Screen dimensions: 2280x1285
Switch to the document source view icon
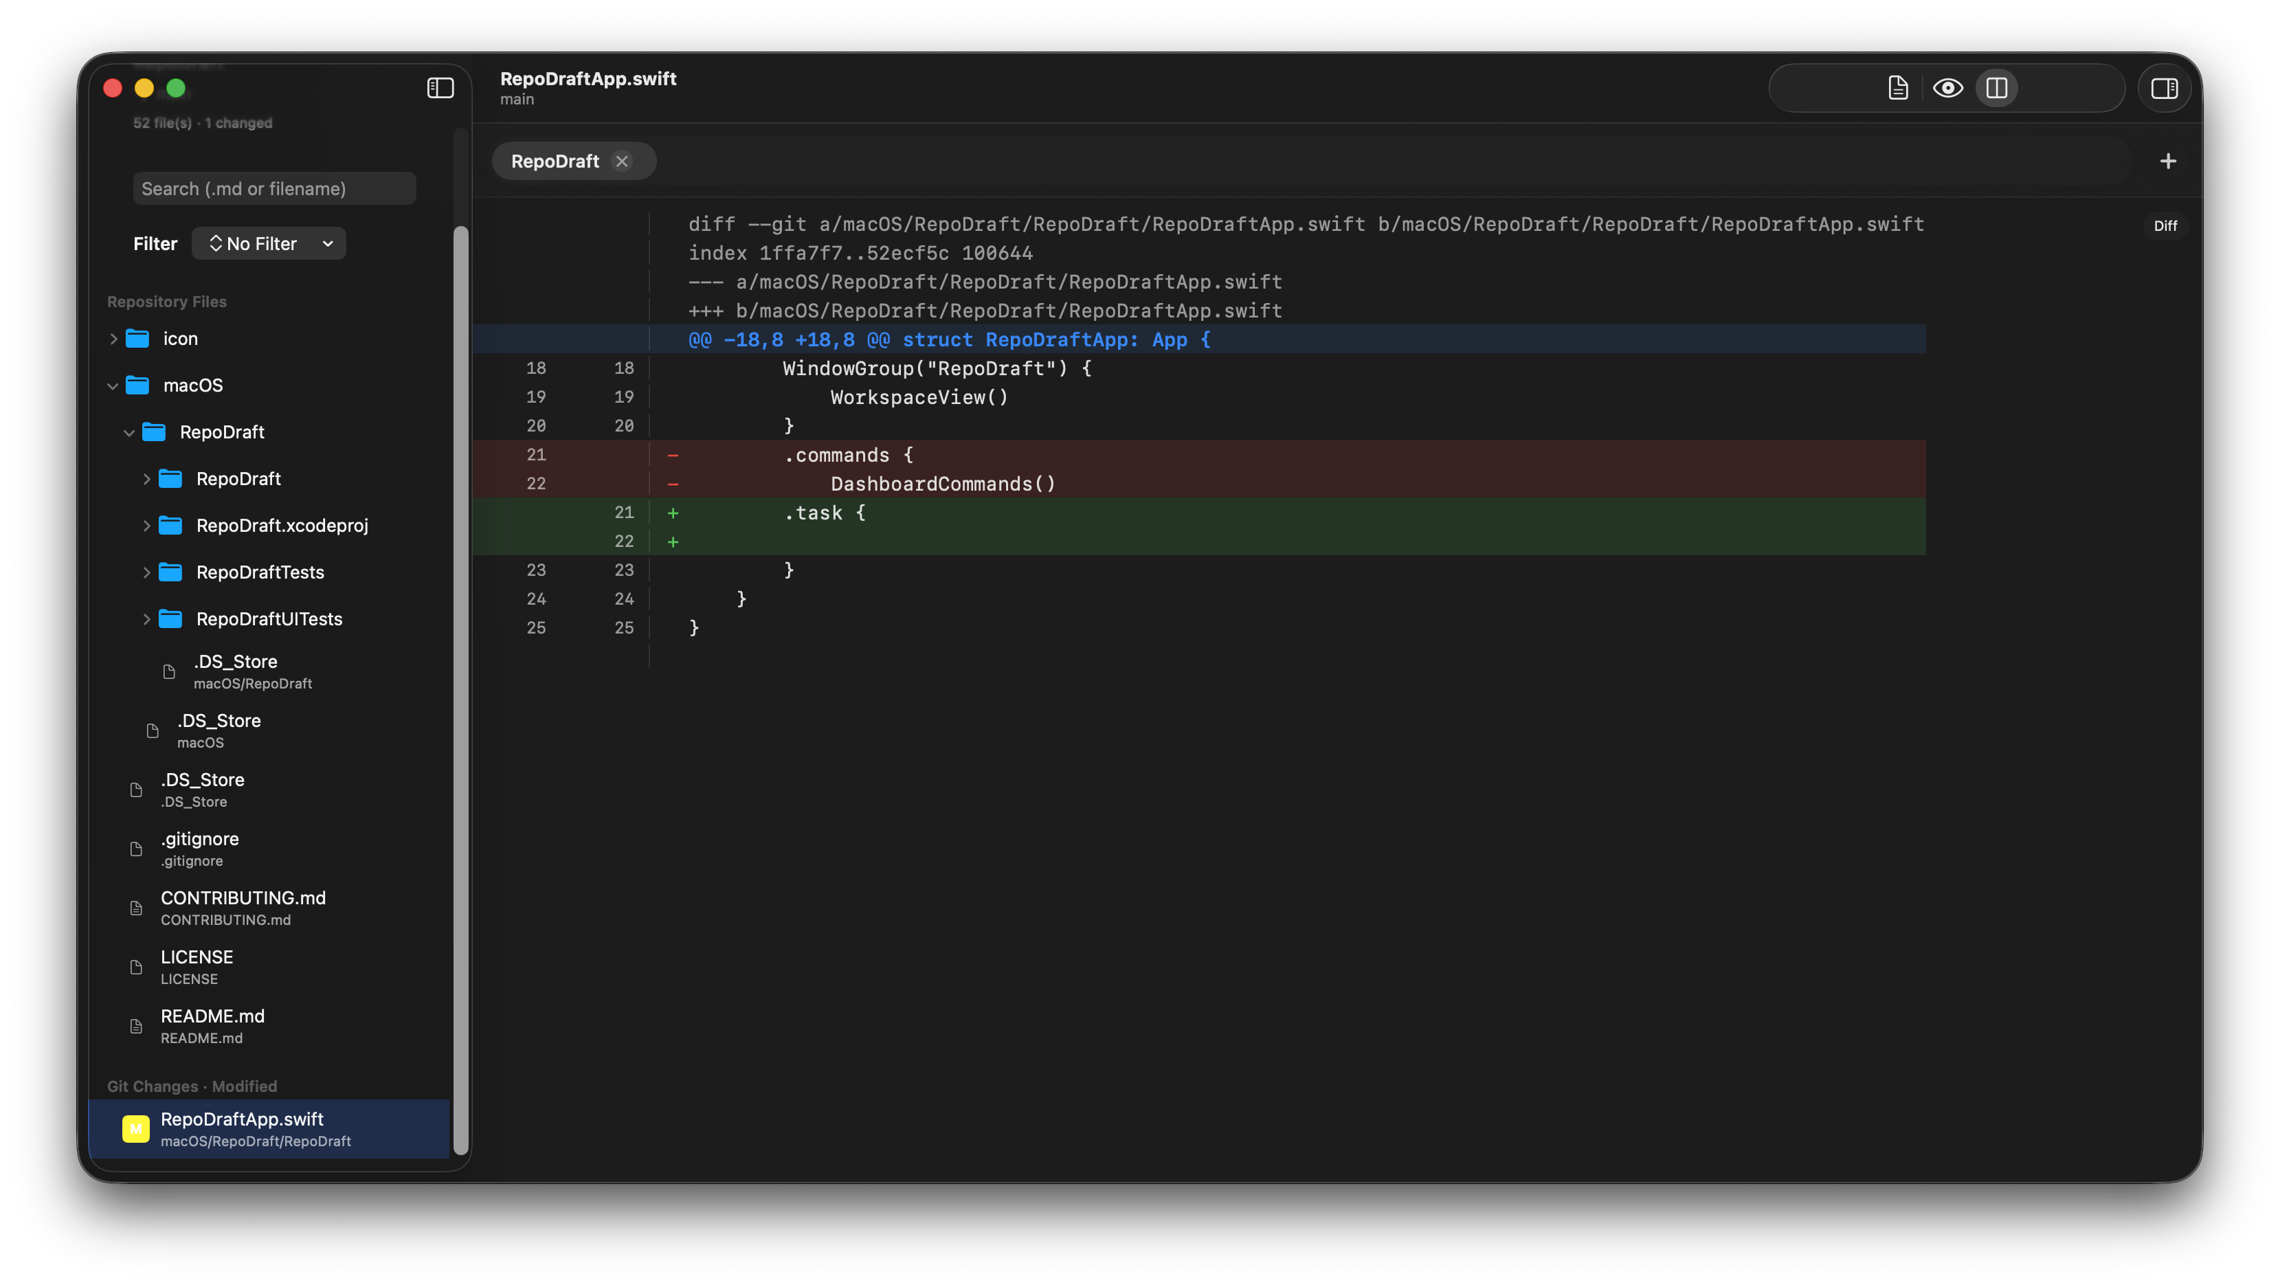[x=1897, y=88]
